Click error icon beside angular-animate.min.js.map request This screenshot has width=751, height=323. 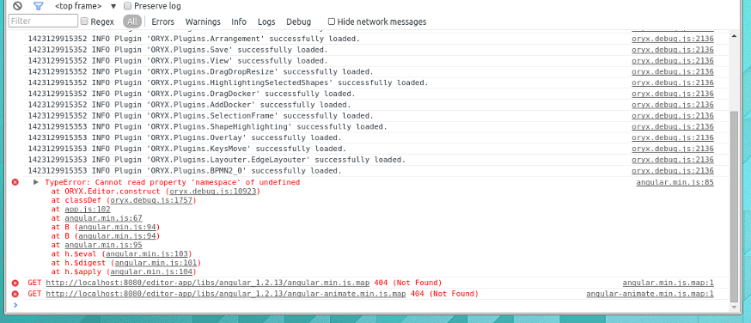click(15, 294)
